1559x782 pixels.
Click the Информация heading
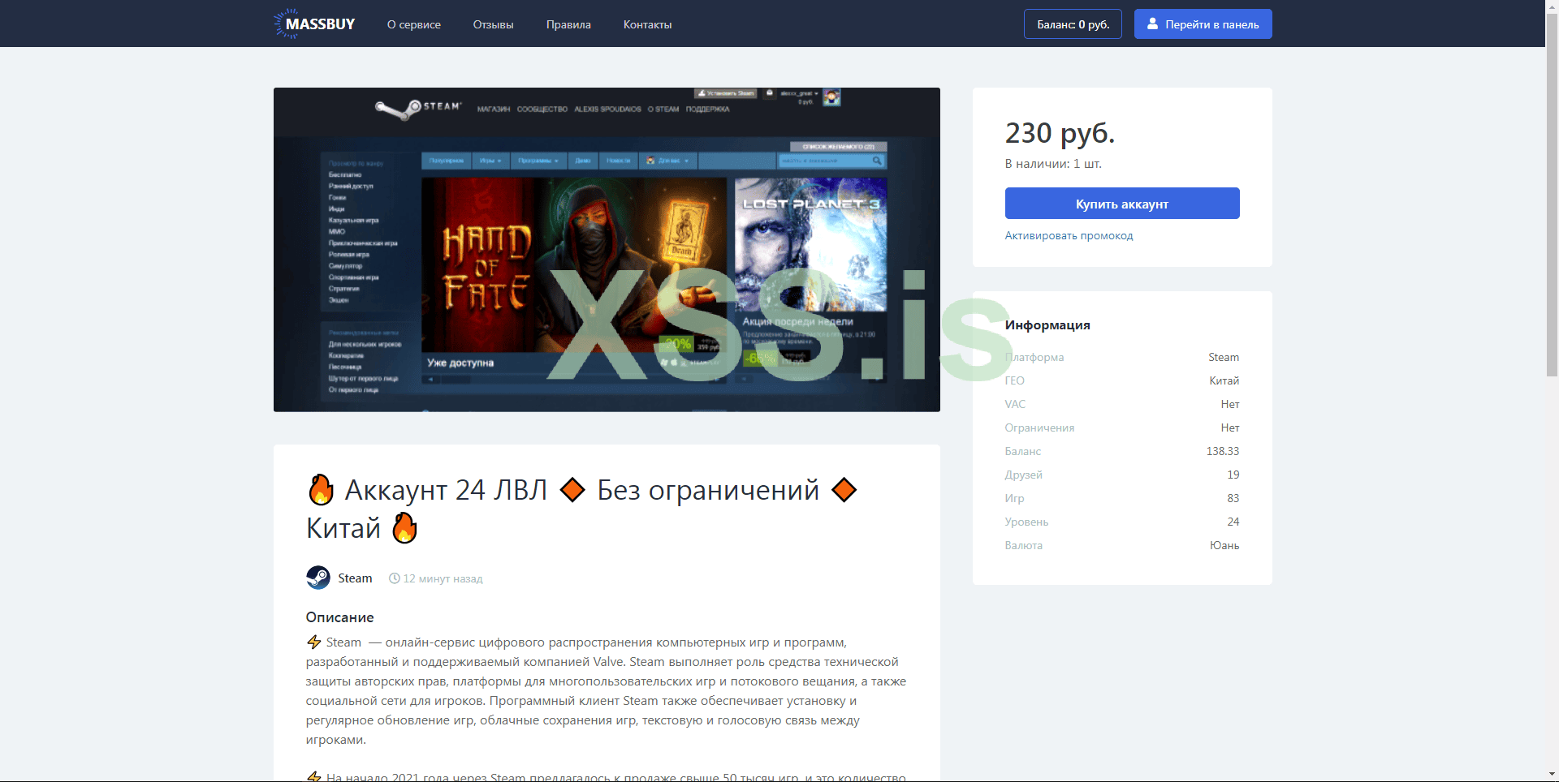pos(1047,325)
